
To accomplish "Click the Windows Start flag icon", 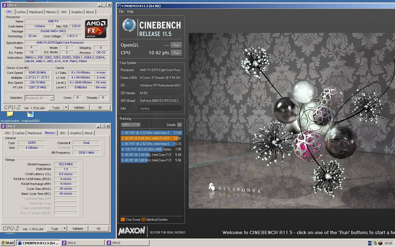I will point(3,243).
